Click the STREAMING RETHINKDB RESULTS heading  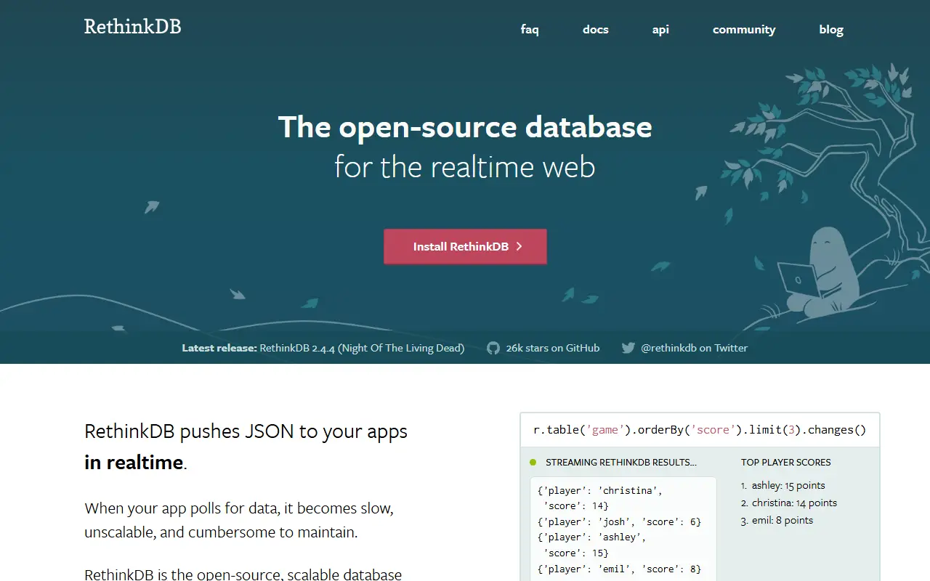[621, 462]
